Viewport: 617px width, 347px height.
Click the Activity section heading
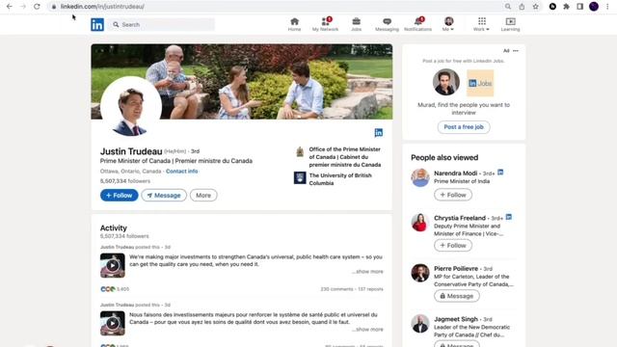coord(114,227)
